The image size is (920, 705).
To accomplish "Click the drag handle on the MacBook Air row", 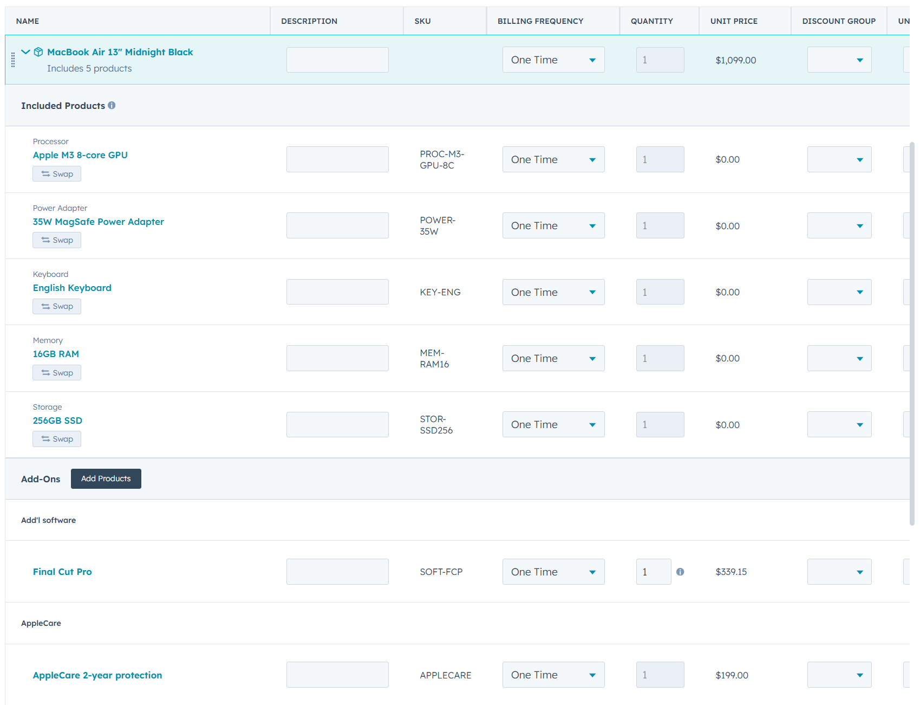I will pos(14,60).
